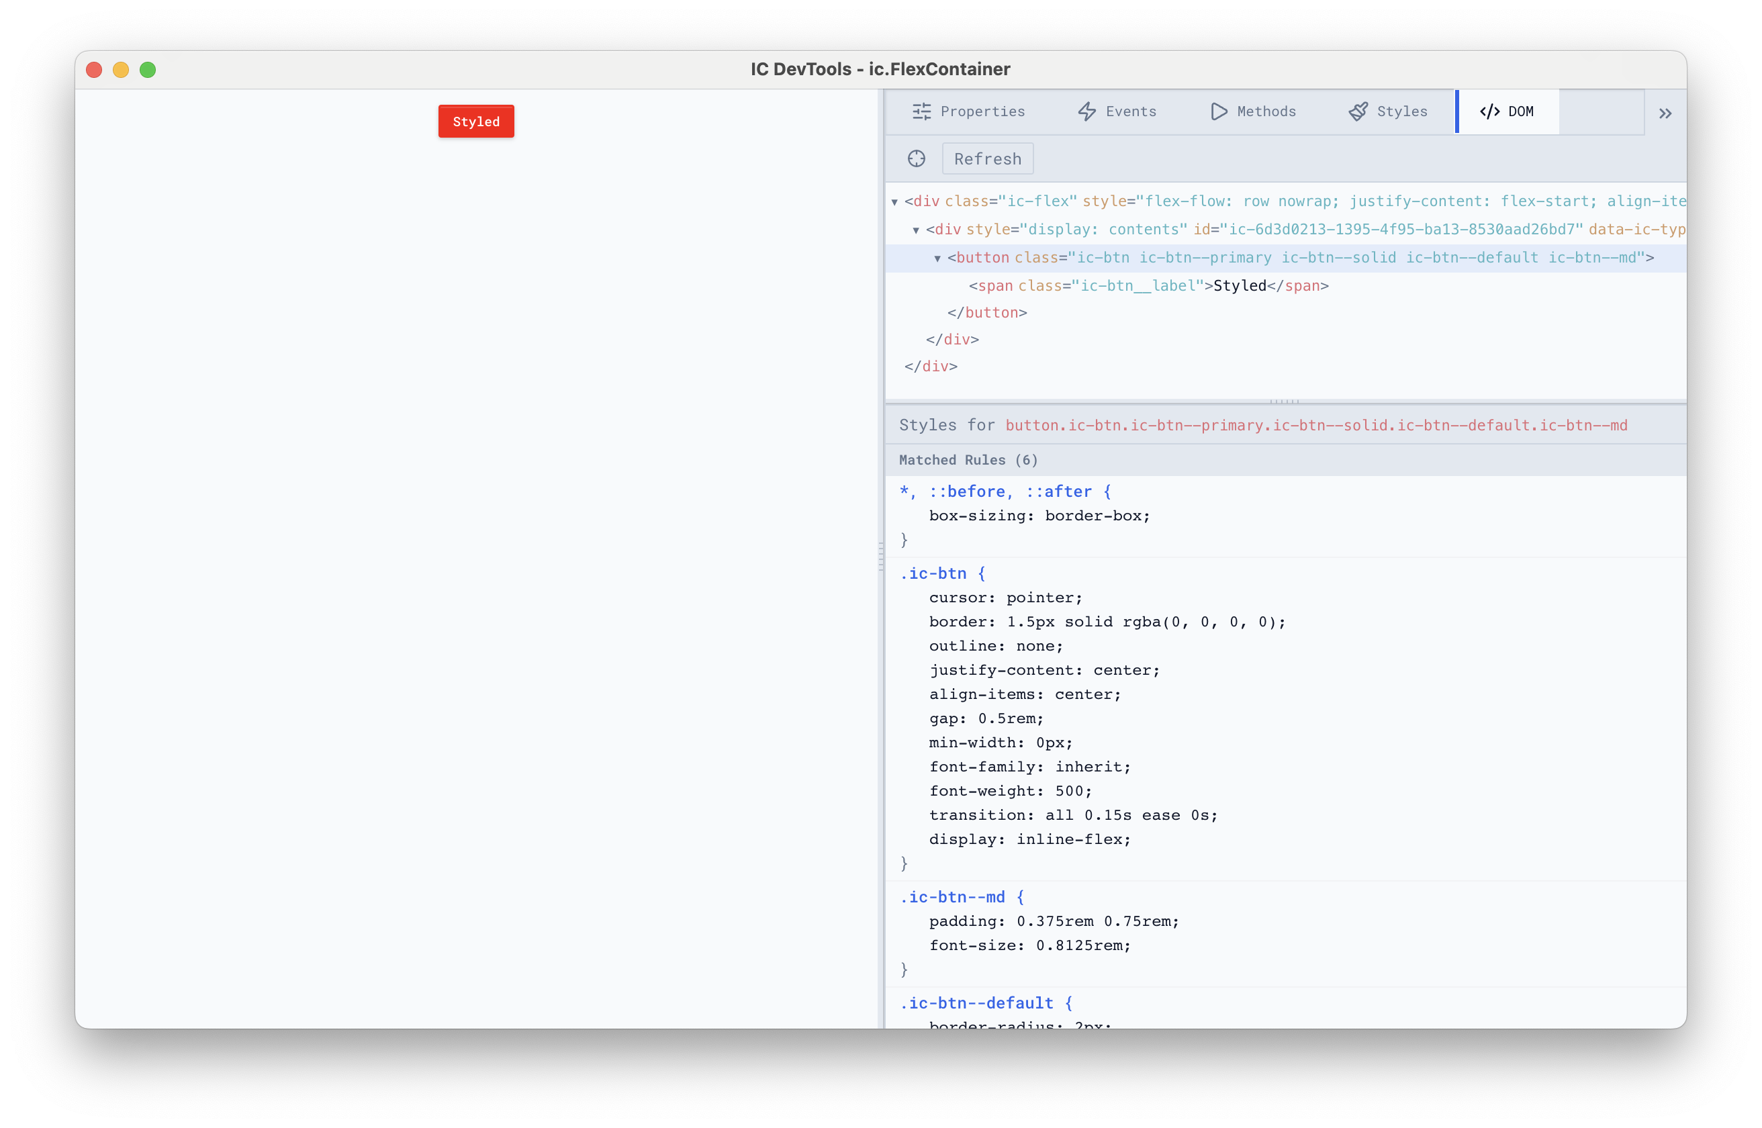Click the red Styled button in the preview
The width and height of the screenshot is (1762, 1128).
point(475,121)
